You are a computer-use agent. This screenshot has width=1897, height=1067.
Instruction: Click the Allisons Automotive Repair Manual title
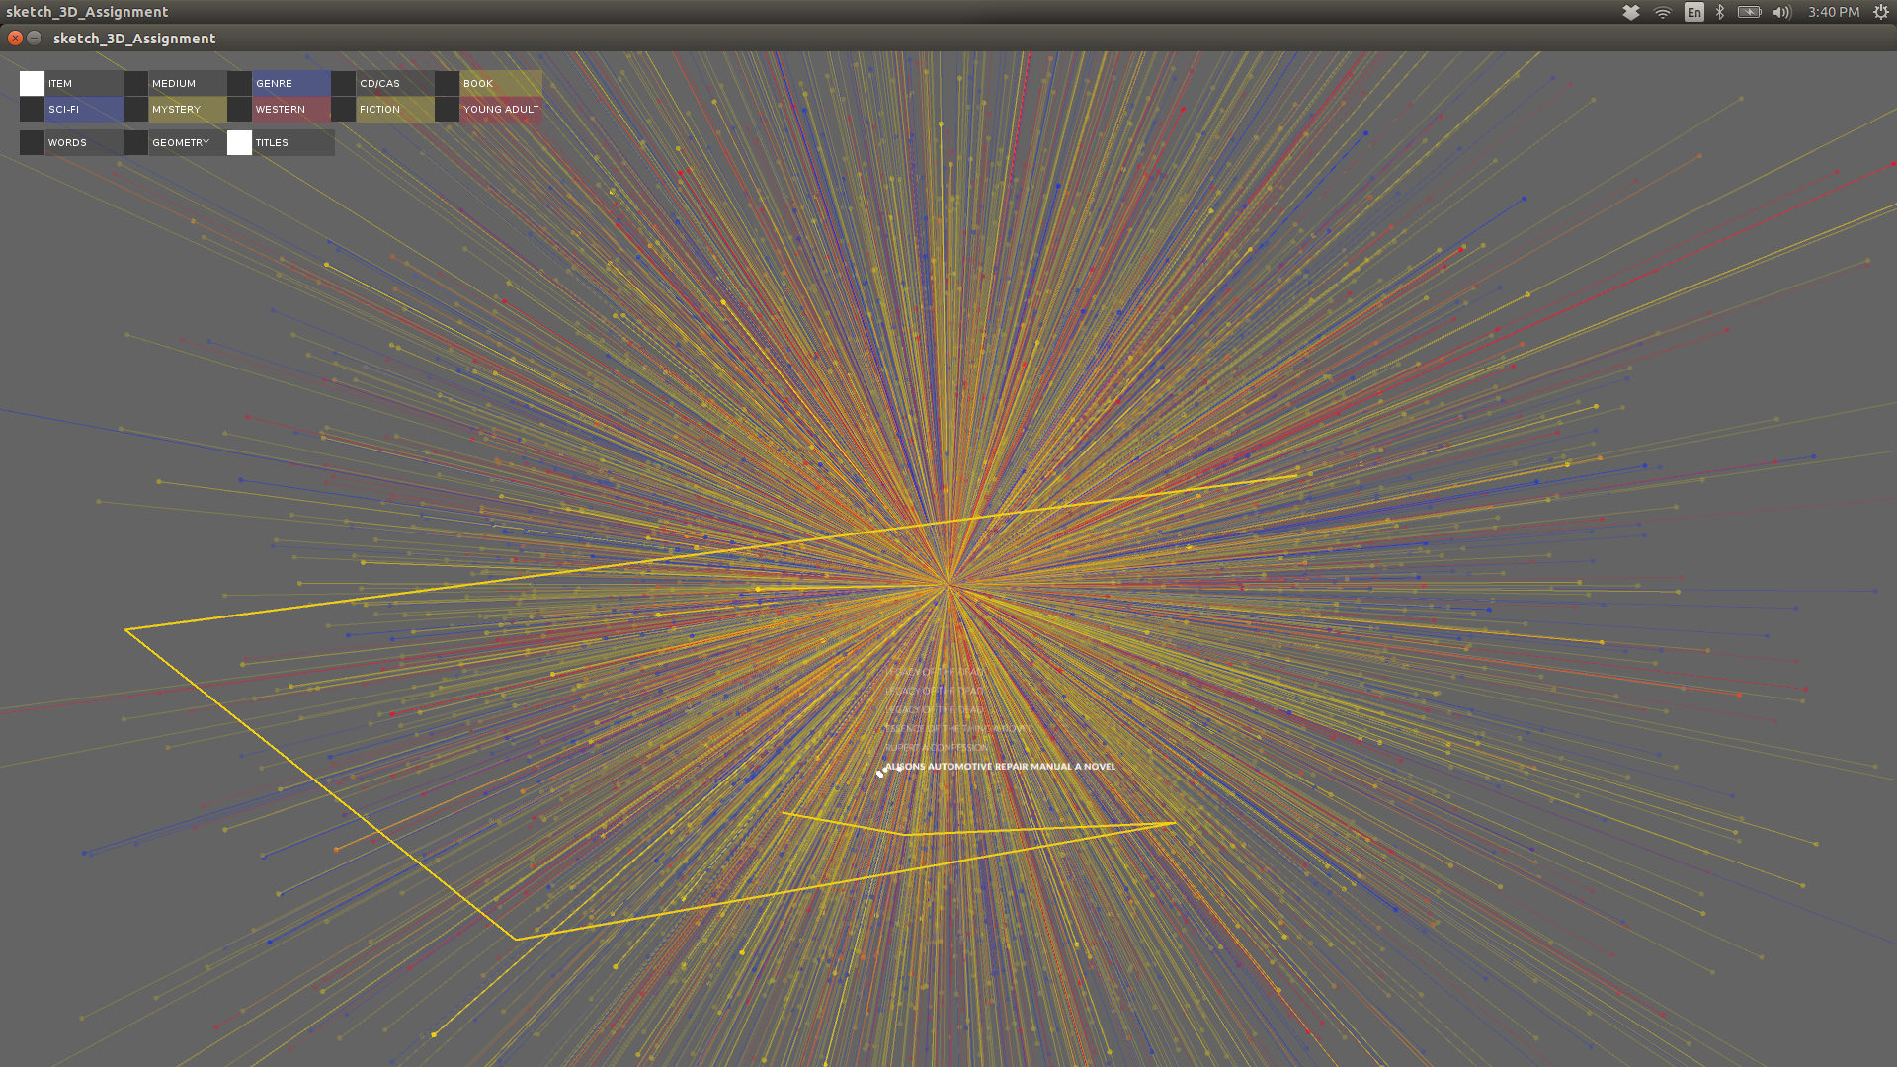[x=999, y=767]
